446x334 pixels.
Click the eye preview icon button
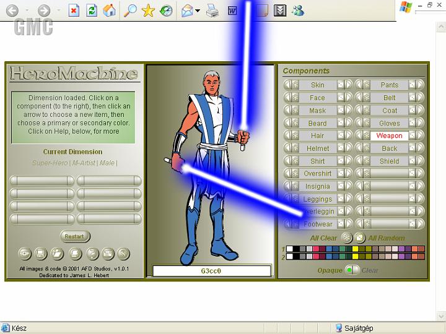coord(25,253)
